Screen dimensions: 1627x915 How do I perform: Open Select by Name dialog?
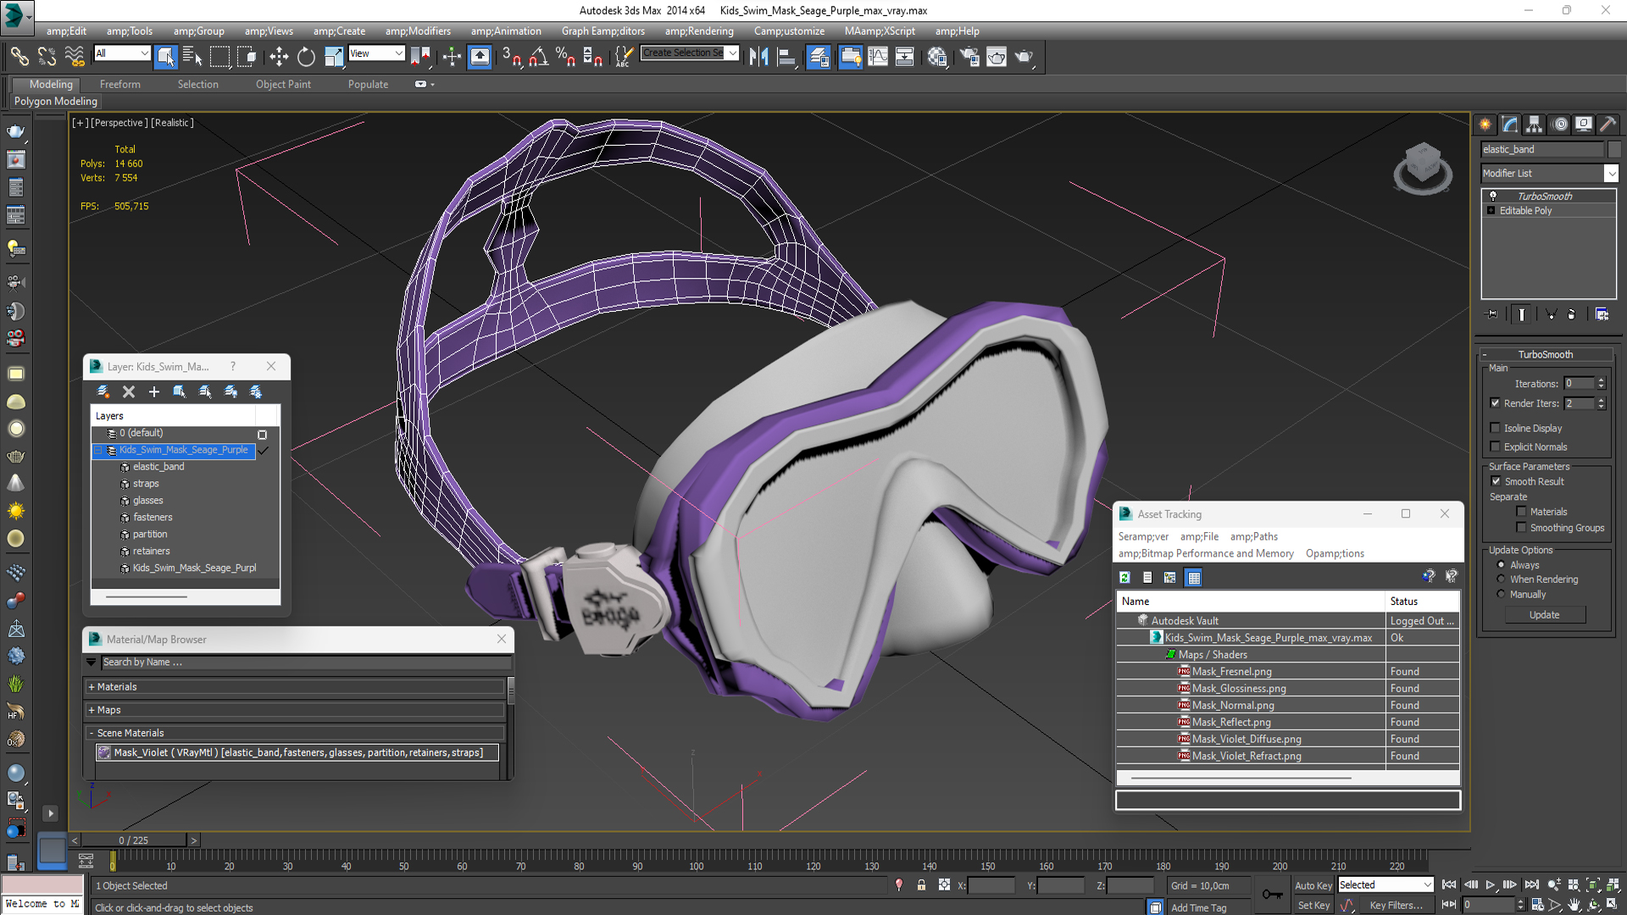coord(192,57)
